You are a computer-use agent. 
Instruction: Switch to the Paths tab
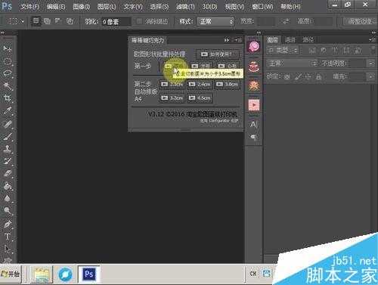[308, 39]
